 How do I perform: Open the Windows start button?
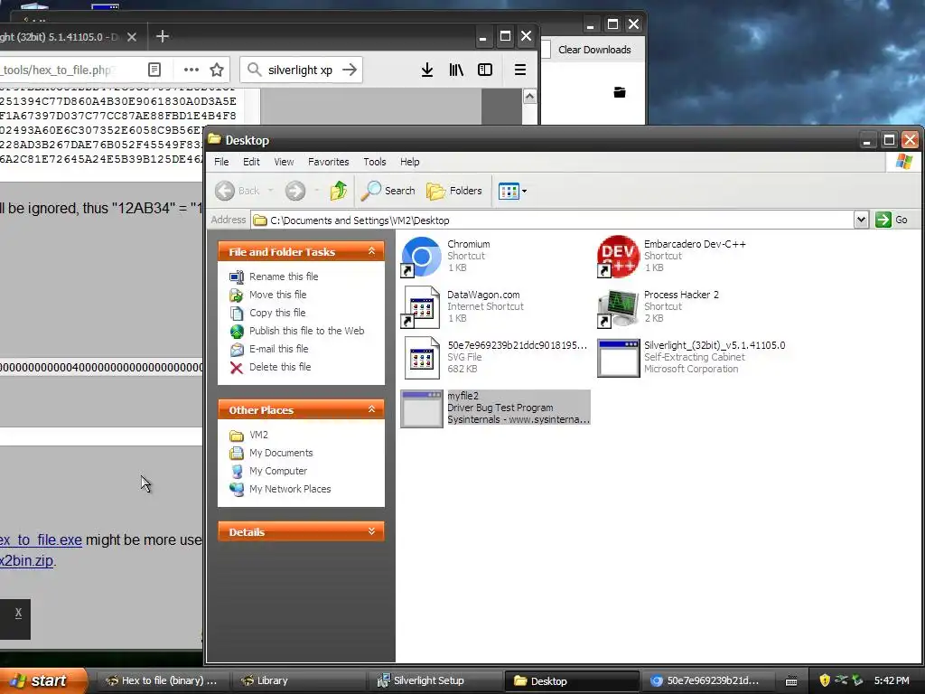tap(42, 680)
